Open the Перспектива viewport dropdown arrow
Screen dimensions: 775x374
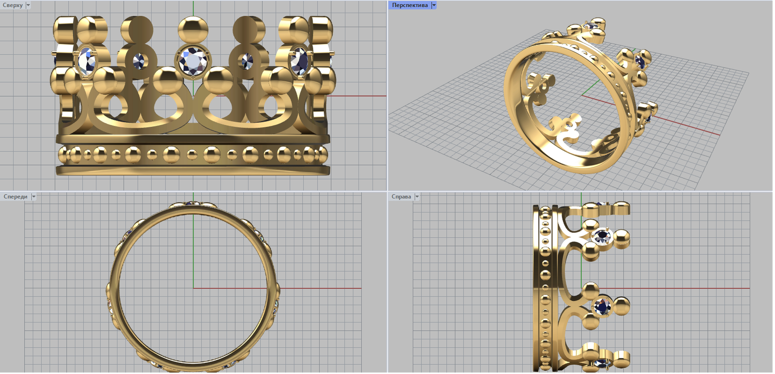[434, 5]
